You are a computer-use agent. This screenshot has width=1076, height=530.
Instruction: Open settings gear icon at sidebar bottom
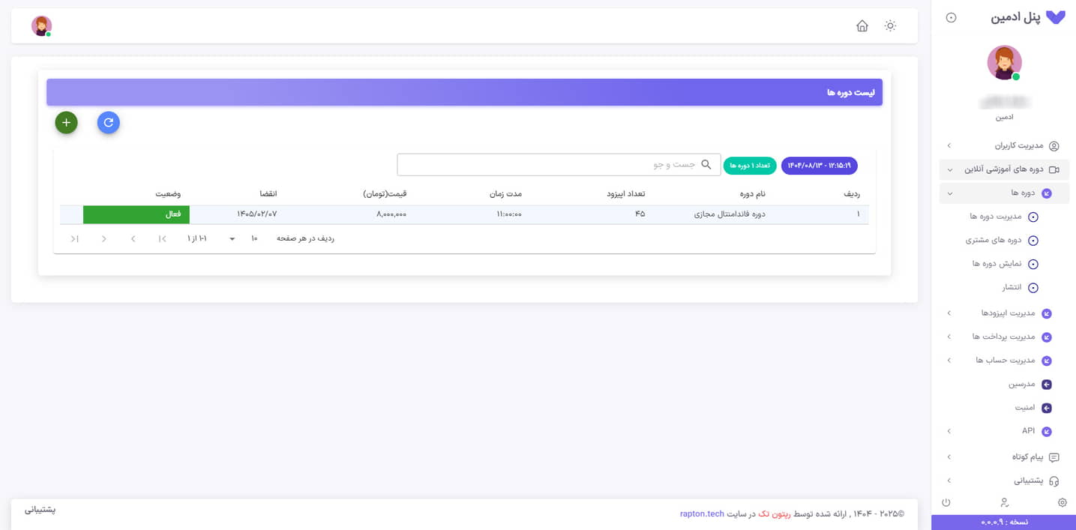[x=1062, y=502]
